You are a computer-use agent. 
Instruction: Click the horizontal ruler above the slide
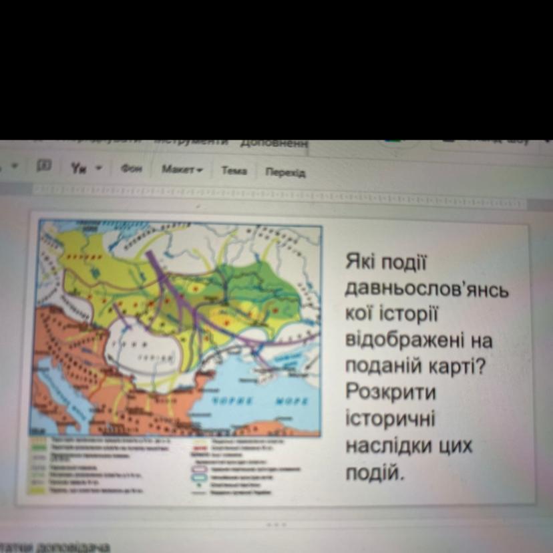(x=281, y=200)
